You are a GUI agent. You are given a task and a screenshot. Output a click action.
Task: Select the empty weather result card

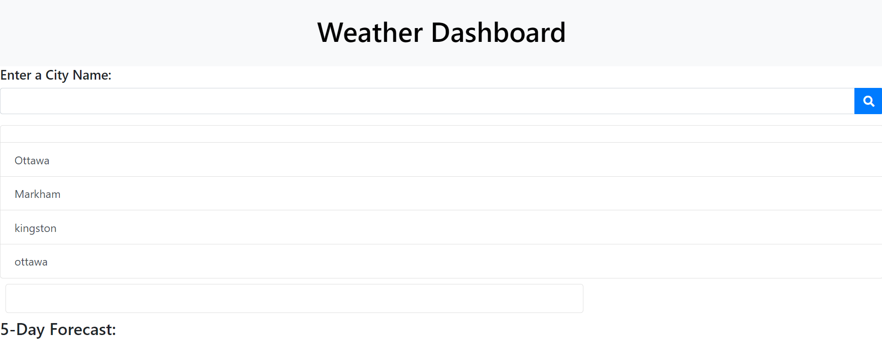coord(294,298)
